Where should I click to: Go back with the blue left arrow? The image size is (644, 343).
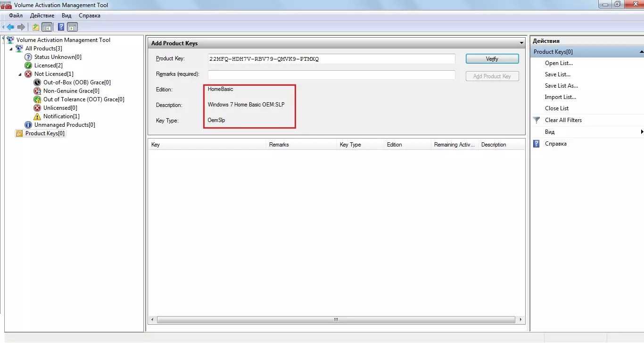tap(10, 27)
